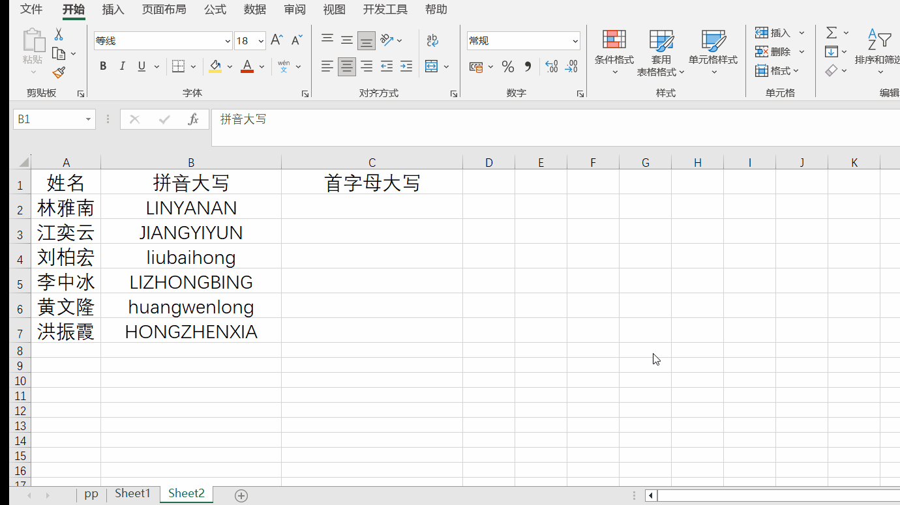The width and height of the screenshot is (900, 505).
Task: Click the Increase Indent icon
Action: tap(406, 66)
